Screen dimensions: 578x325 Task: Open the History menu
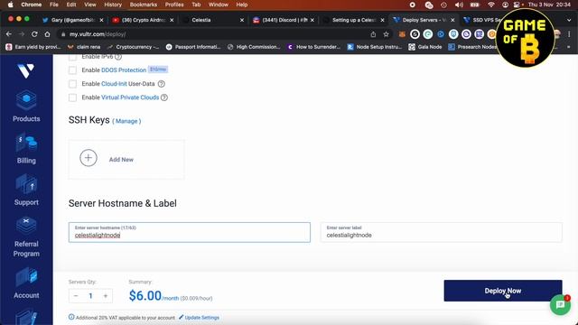[x=113, y=5]
